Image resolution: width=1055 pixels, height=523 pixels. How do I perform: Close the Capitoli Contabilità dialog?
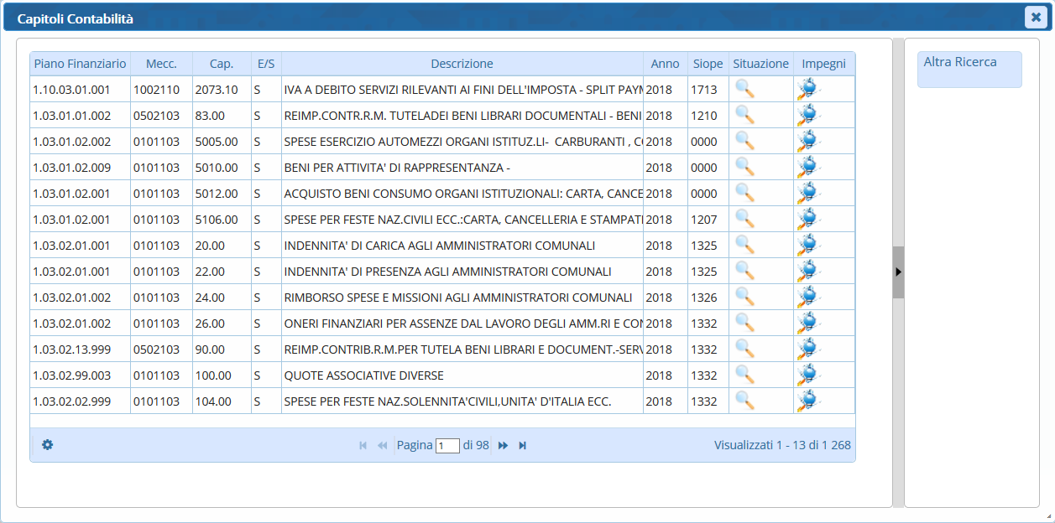1034,18
